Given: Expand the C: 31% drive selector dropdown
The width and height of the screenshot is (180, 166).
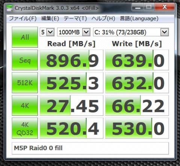Looking at the screenshot, I should pos(165,32).
